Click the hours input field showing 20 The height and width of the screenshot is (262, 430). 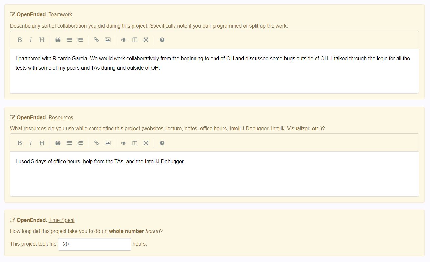pos(94,244)
